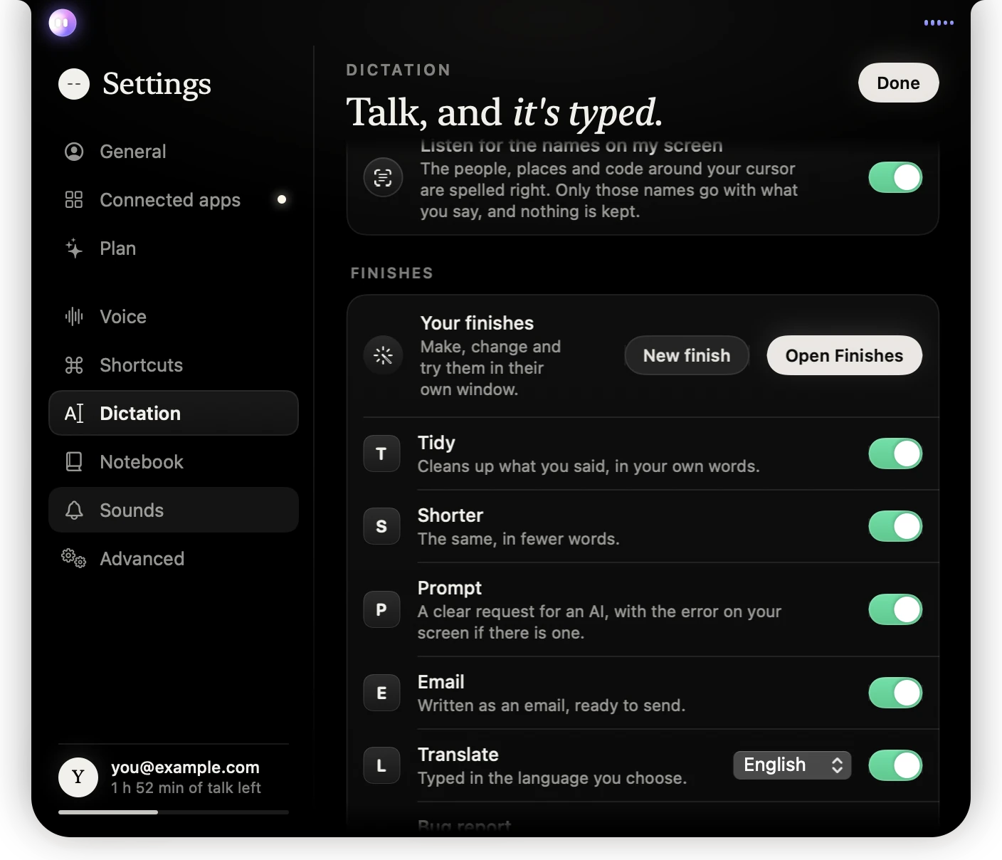Click the E badge for Email
Viewport: 1002px width, 860px height.
pos(381,693)
